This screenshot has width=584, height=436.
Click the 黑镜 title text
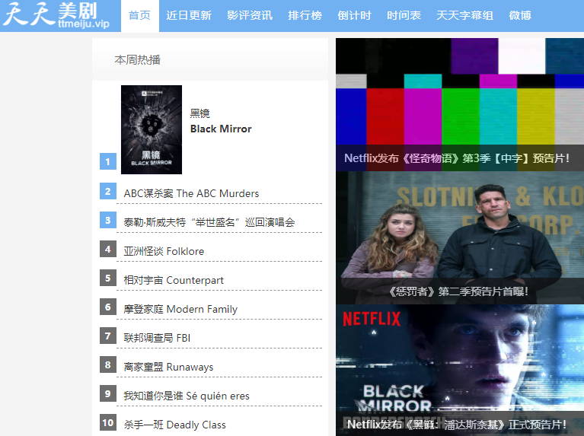click(x=200, y=113)
